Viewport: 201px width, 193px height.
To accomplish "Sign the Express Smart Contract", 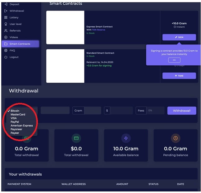I will [x=179, y=37].
